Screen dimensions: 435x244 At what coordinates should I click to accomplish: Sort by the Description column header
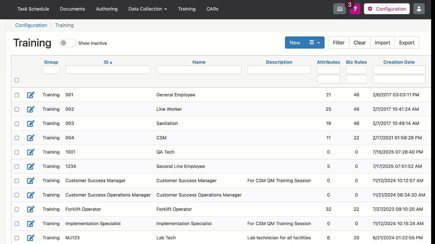tap(279, 62)
